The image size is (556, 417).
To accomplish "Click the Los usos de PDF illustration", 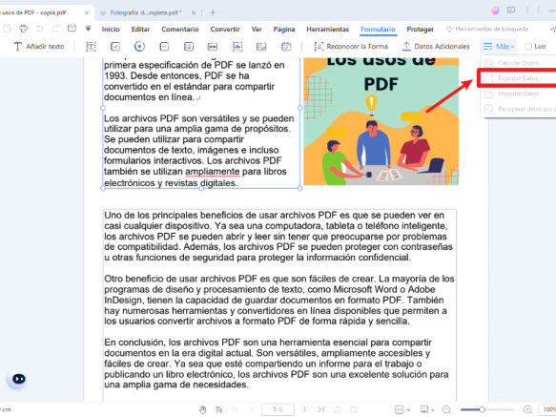I will point(381,121).
